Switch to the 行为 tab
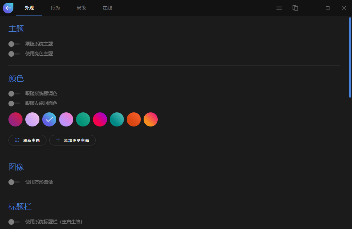 tap(55, 8)
